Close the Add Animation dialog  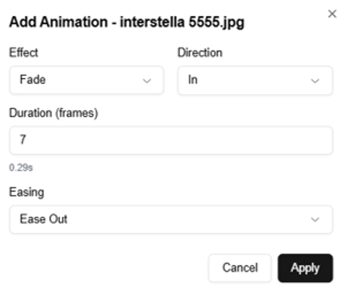click(x=332, y=14)
